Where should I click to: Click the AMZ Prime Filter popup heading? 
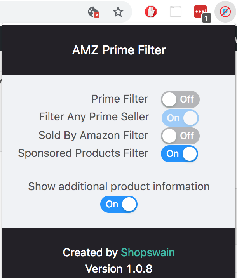tap(119, 50)
